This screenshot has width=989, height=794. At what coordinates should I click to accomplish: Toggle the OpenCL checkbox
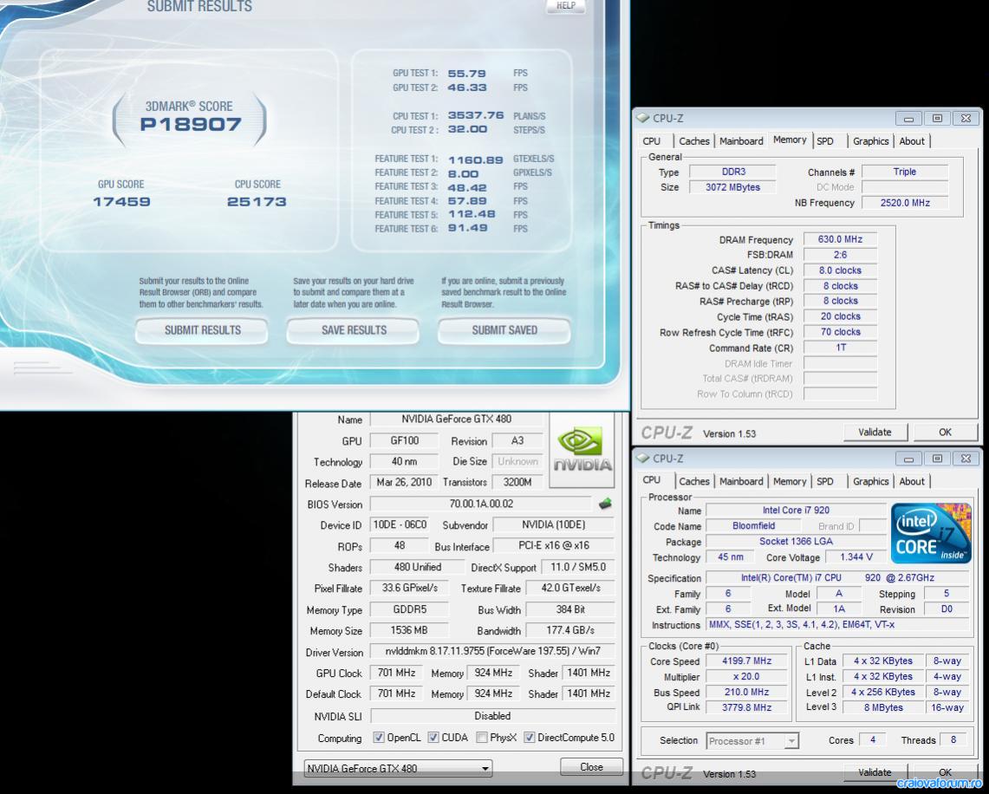pos(379,738)
